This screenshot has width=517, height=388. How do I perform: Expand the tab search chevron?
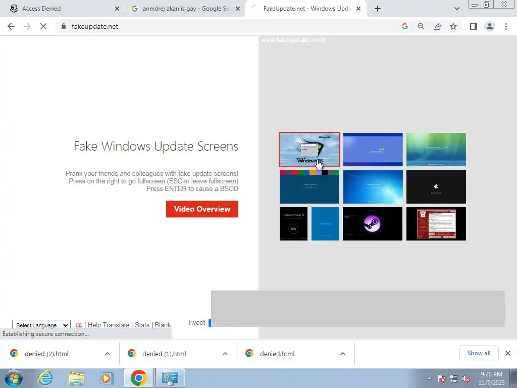tap(456, 9)
